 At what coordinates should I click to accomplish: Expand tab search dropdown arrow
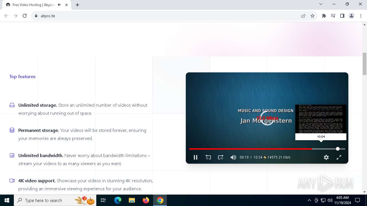point(321,4)
